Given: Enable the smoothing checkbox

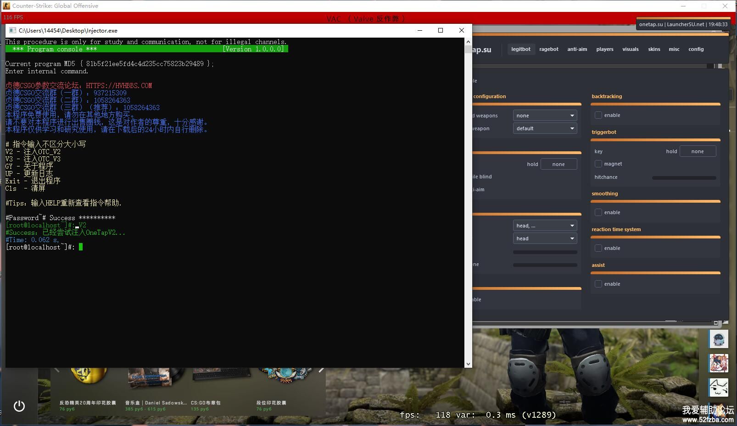Looking at the screenshot, I should pyautogui.click(x=598, y=212).
